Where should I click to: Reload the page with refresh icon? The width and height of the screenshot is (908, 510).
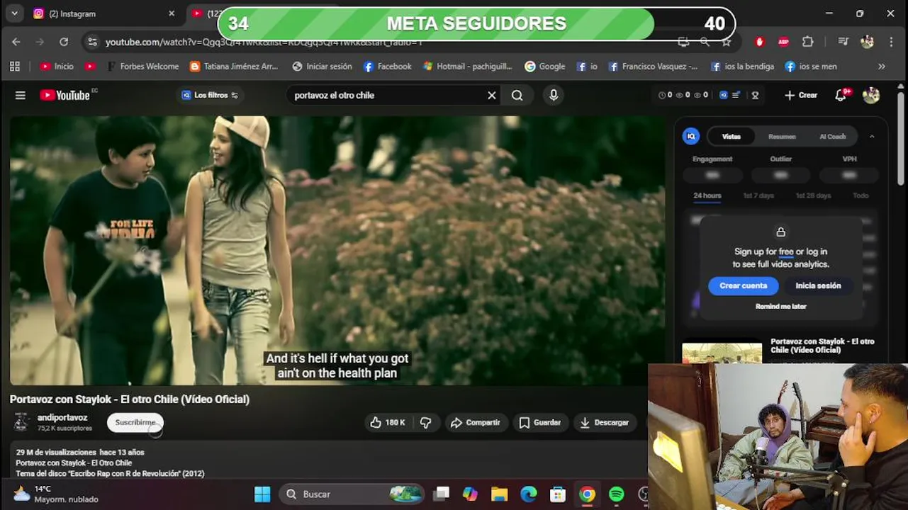(64, 42)
